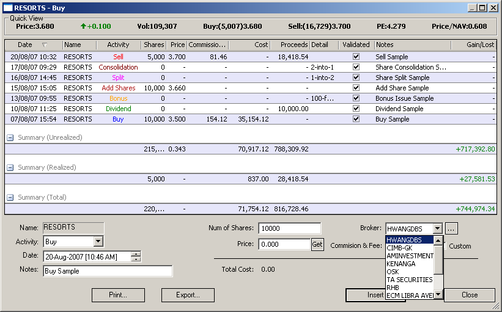
Task: Pick TA SECURITIES in the broker list
Action: [x=410, y=280]
